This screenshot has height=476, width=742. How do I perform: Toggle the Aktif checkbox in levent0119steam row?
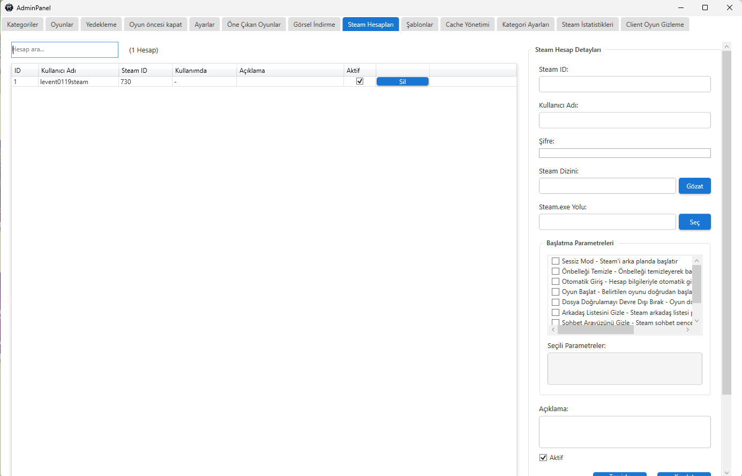359,81
